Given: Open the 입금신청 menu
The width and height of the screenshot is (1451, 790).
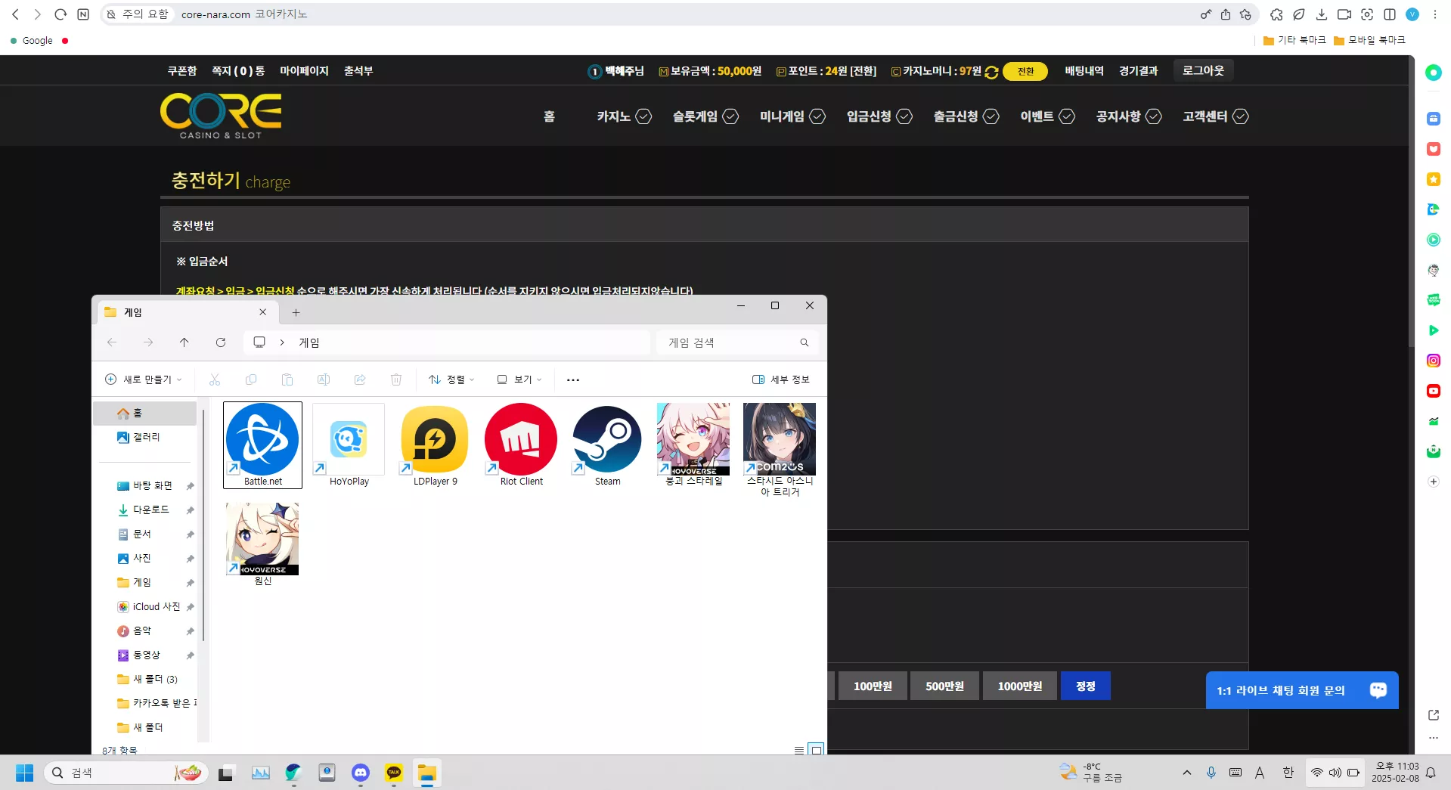Looking at the screenshot, I should coord(879,116).
